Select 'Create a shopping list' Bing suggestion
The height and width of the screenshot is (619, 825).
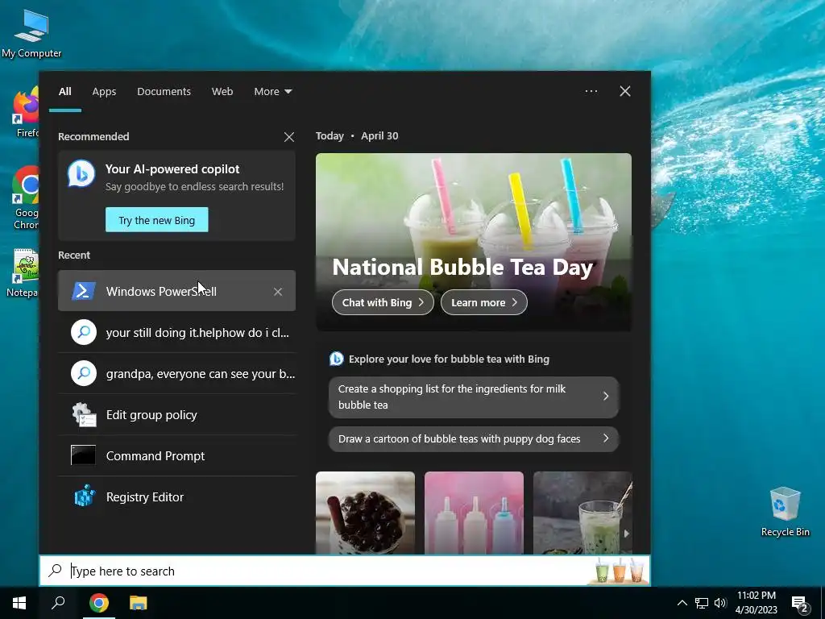[x=474, y=397]
